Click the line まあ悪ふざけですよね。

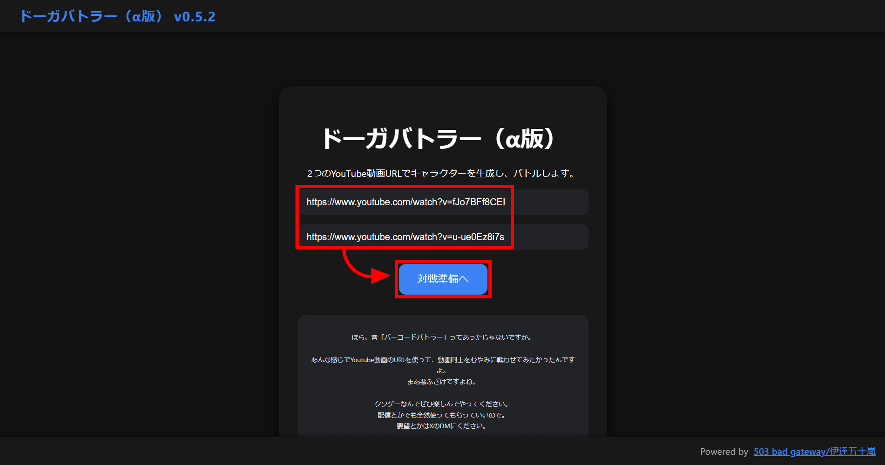[x=442, y=382]
